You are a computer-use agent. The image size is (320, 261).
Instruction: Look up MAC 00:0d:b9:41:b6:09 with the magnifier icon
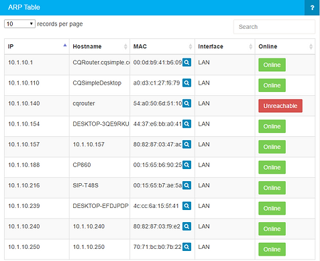coord(186,62)
